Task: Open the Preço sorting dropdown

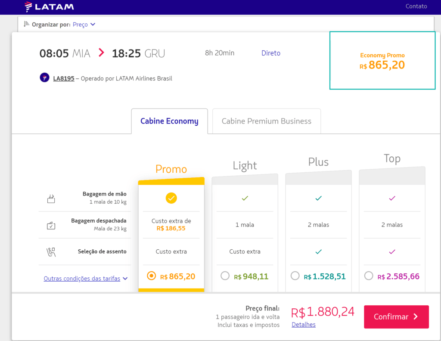Action: click(84, 25)
